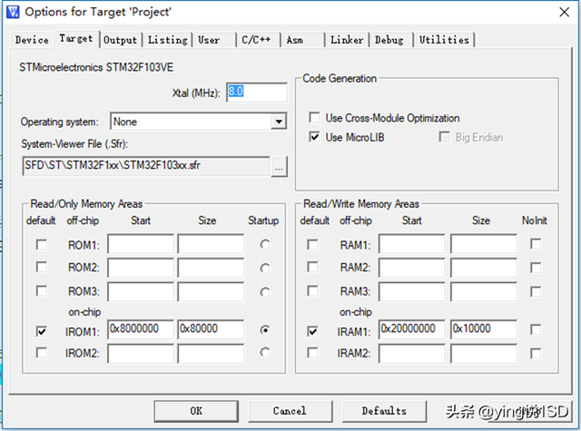Check the RAM1 default checkbox

click(x=312, y=244)
